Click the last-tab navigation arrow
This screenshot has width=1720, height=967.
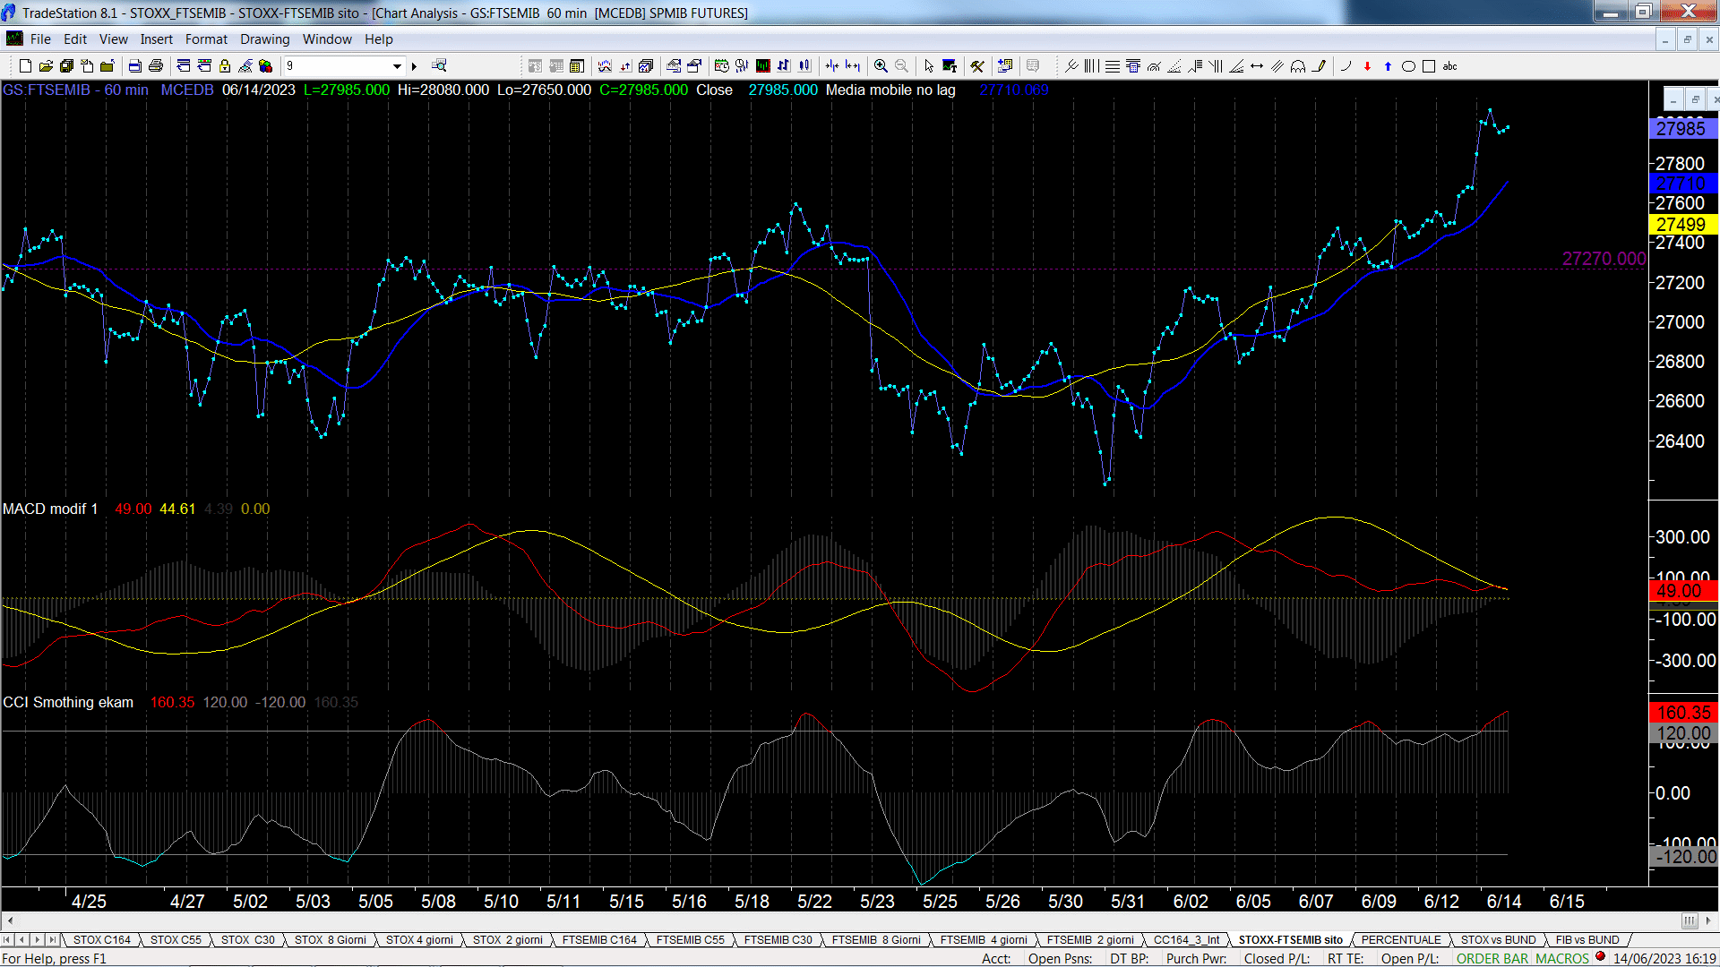click(x=52, y=939)
